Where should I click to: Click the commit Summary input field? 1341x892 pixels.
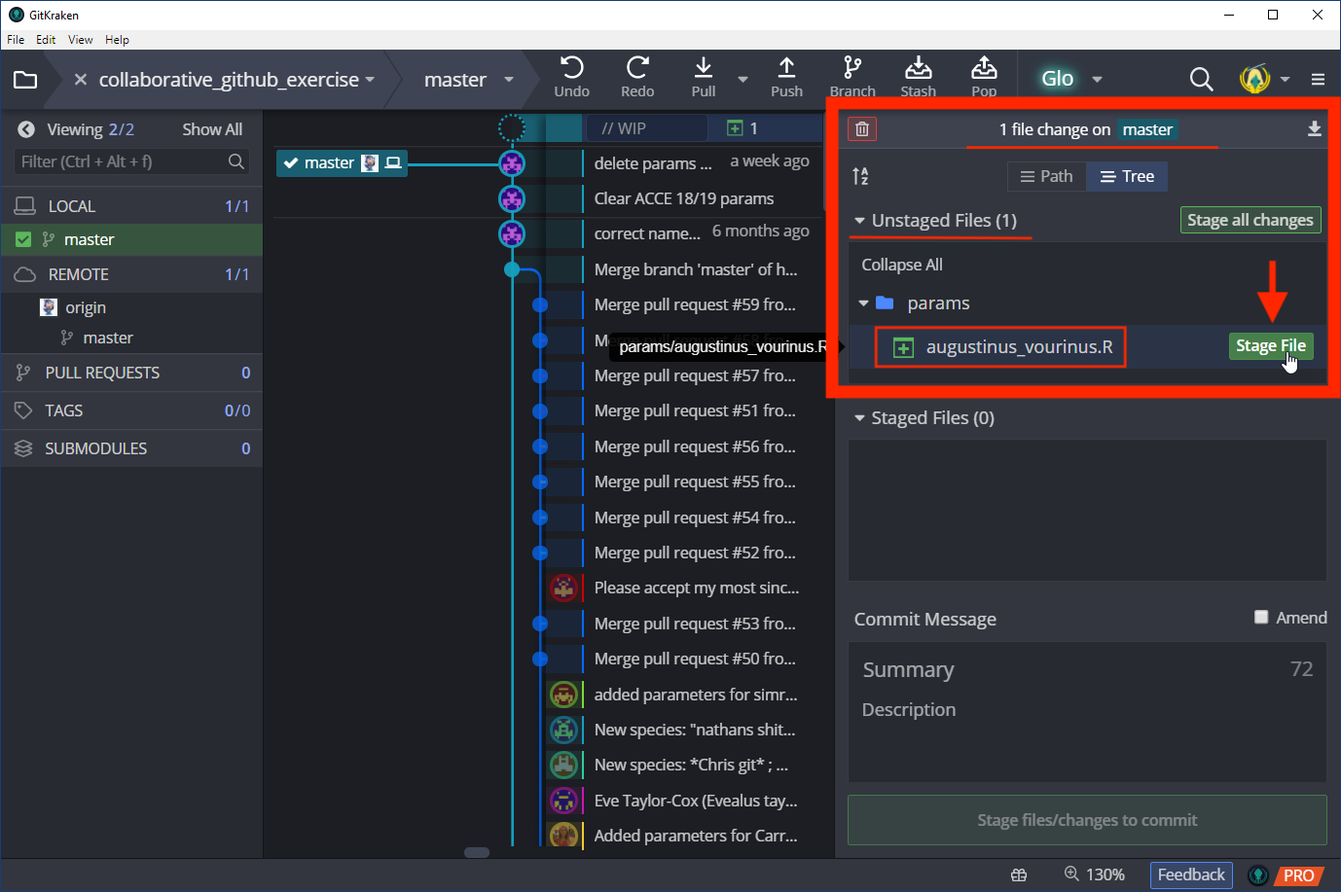1087,669
